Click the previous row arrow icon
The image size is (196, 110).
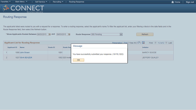pyautogui.click(x=155, y=42)
